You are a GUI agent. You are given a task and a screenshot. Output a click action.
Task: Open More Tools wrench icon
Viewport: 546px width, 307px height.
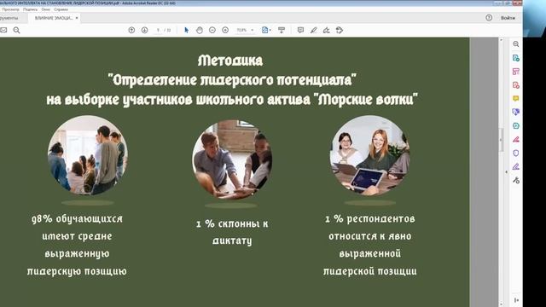coord(515,180)
